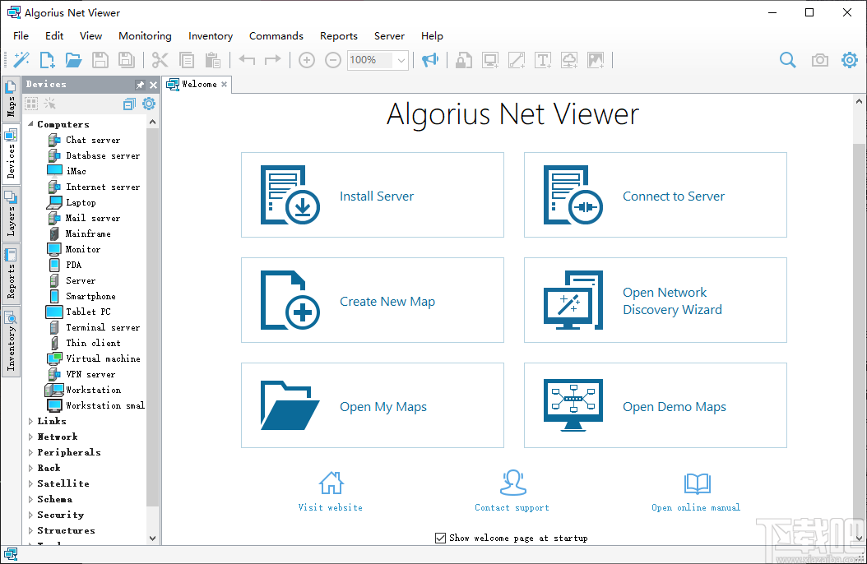This screenshot has width=867, height=564.
Task: Click the Undo arrow in the toolbar
Action: [247, 59]
